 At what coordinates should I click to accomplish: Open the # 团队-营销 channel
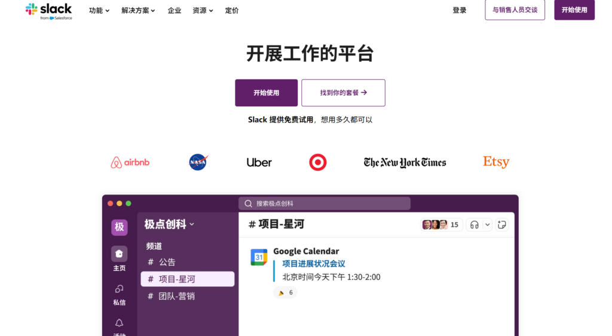click(172, 296)
